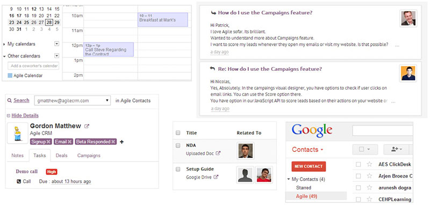The height and width of the screenshot is (205, 430).
Task: Expand truncated text of first message ellipsis
Action: [x=397, y=46]
